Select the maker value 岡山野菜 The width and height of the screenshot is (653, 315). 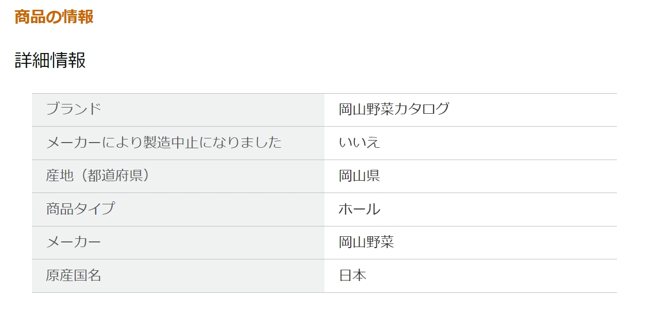pyautogui.click(x=366, y=242)
